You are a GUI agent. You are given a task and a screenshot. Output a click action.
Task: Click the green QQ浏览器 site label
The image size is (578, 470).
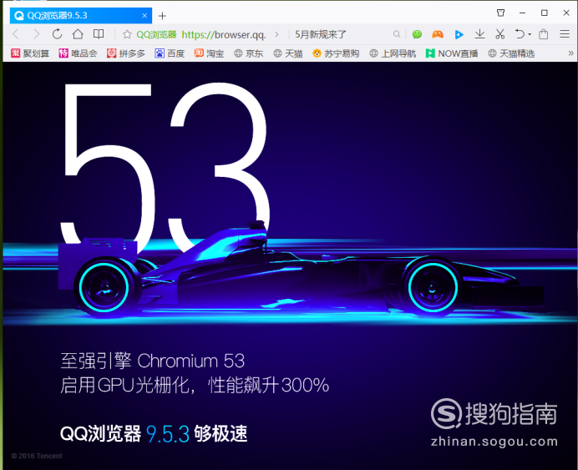click(x=156, y=34)
